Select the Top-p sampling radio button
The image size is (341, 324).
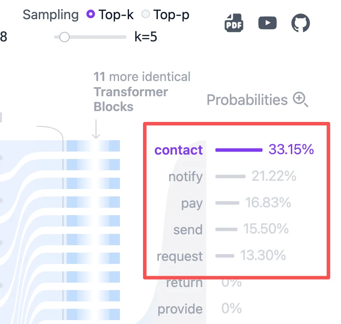click(146, 14)
